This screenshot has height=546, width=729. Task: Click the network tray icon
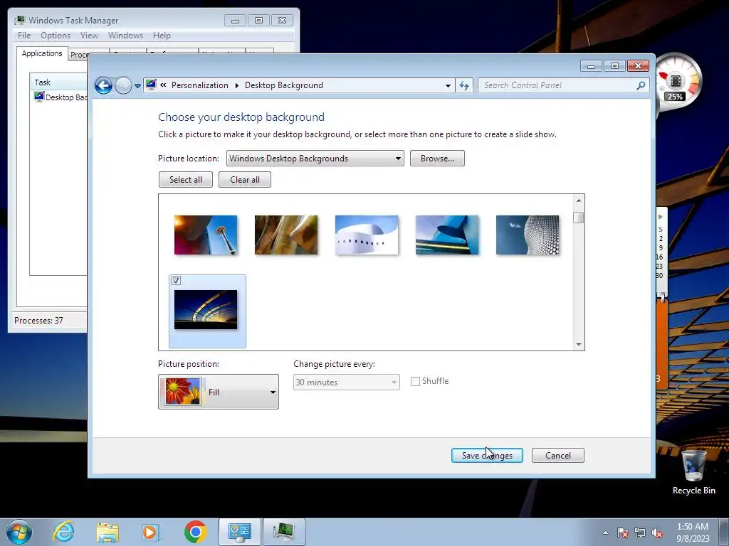(x=640, y=532)
